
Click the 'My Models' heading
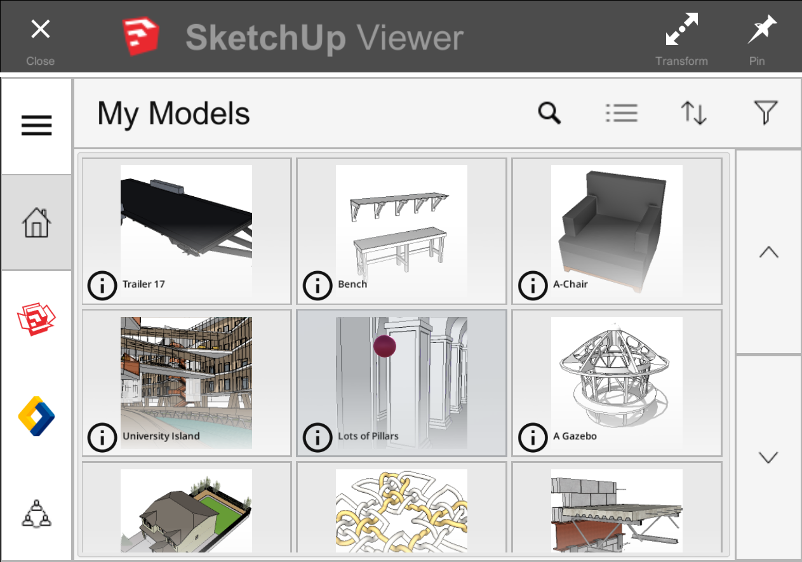coord(173,114)
